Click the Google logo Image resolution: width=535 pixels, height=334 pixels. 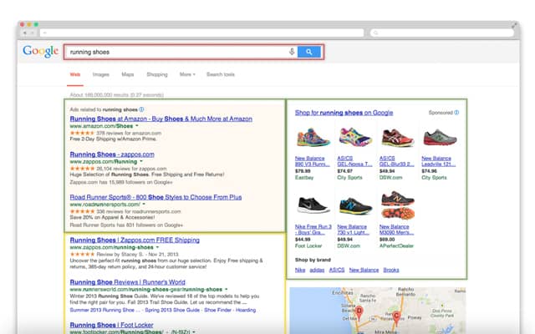pos(41,52)
